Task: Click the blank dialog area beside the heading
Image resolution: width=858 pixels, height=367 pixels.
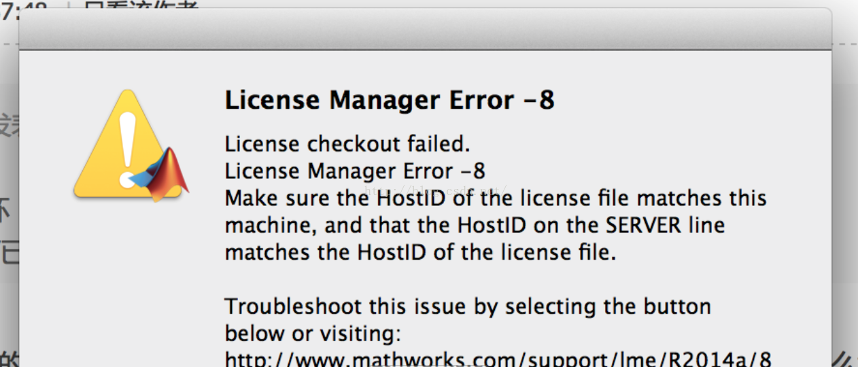Action: 687,101
